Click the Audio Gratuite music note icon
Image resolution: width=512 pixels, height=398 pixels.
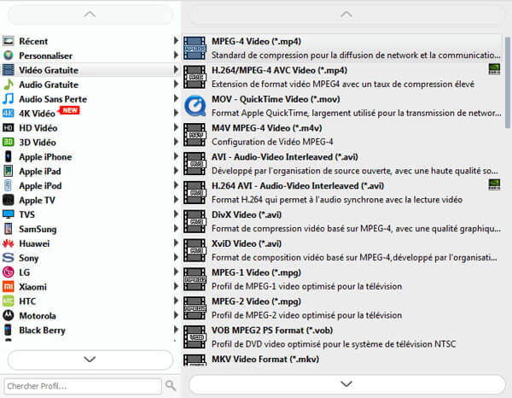9,85
